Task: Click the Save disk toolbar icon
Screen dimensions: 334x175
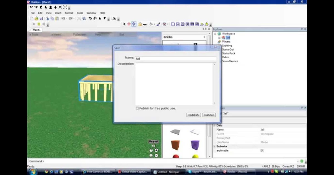Action: click(41, 18)
